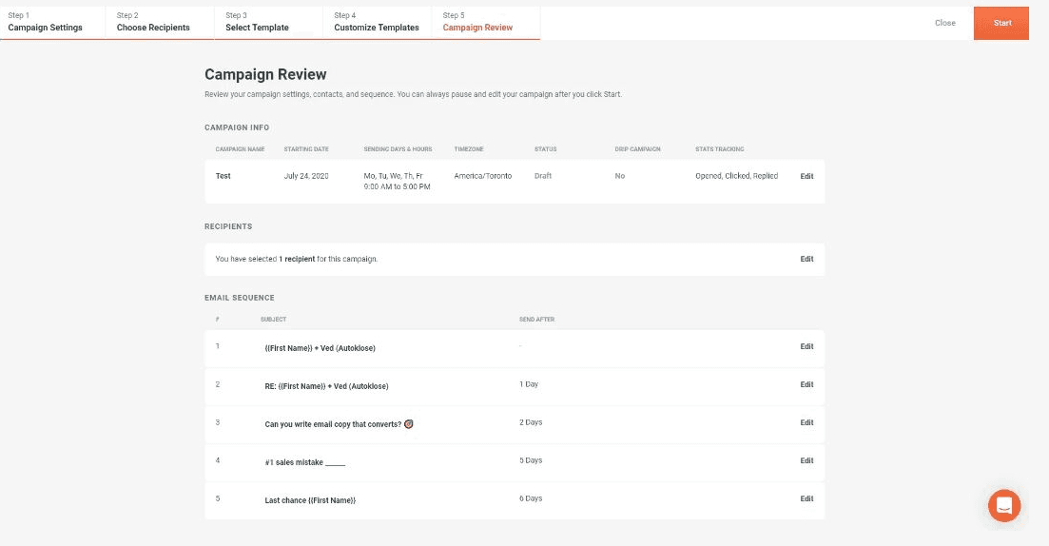Open the chat support bubble icon
Viewport: 1049px width, 546px height.
coord(1004,505)
